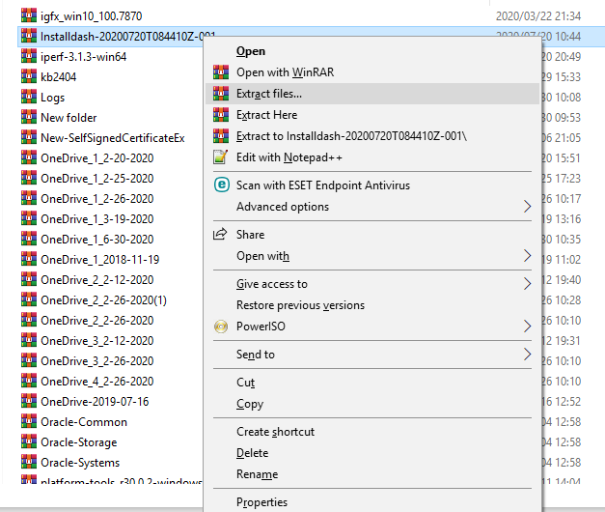The width and height of the screenshot is (605, 512).
Task: Click the archive icon beside OneDrive_1_2018-11-19
Action: click(29, 259)
